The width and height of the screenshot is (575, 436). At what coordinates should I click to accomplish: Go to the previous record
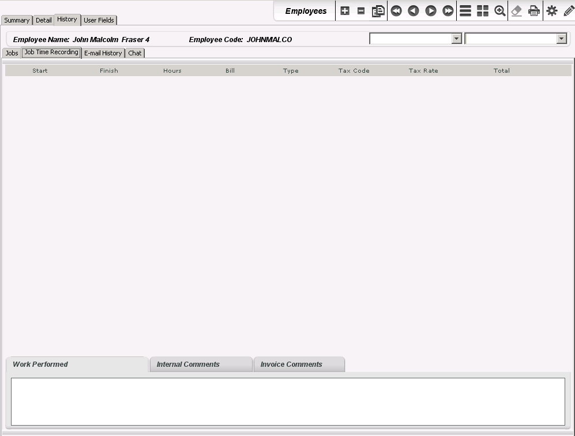[414, 11]
